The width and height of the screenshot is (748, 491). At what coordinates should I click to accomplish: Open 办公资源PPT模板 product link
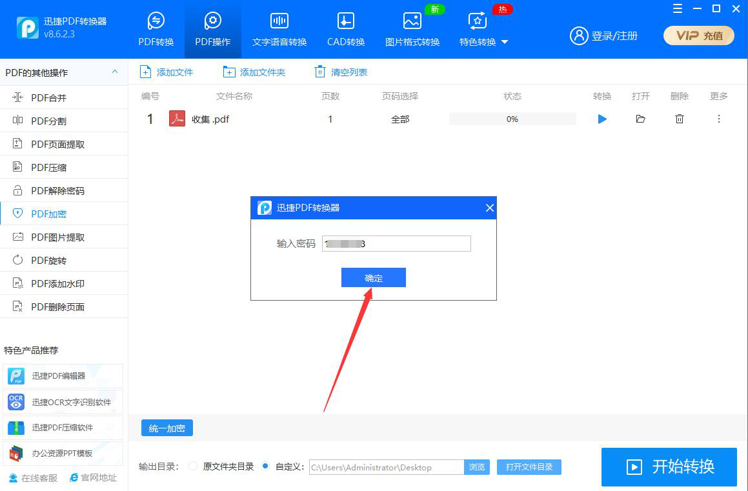pyautogui.click(x=63, y=454)
